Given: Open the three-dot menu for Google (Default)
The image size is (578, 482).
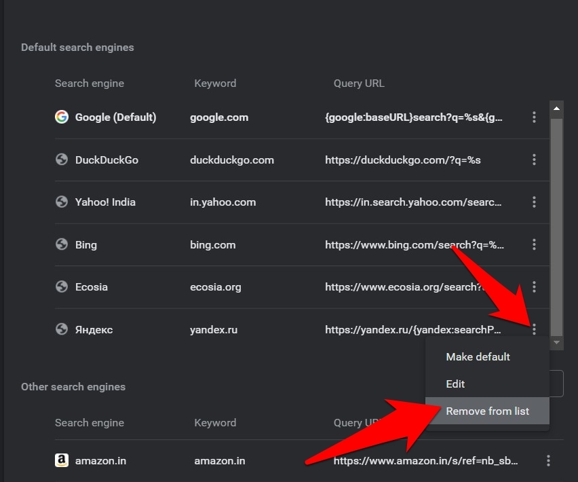Looking at the screenshot, I should pos(534,117).
